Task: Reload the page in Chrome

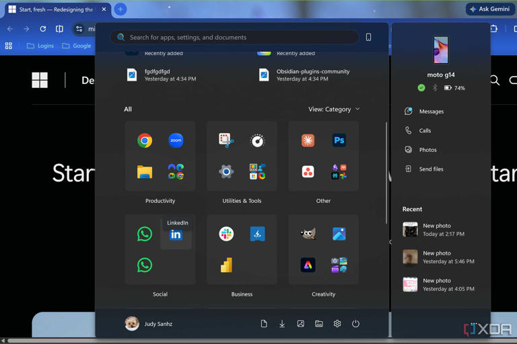Action: 43,29
